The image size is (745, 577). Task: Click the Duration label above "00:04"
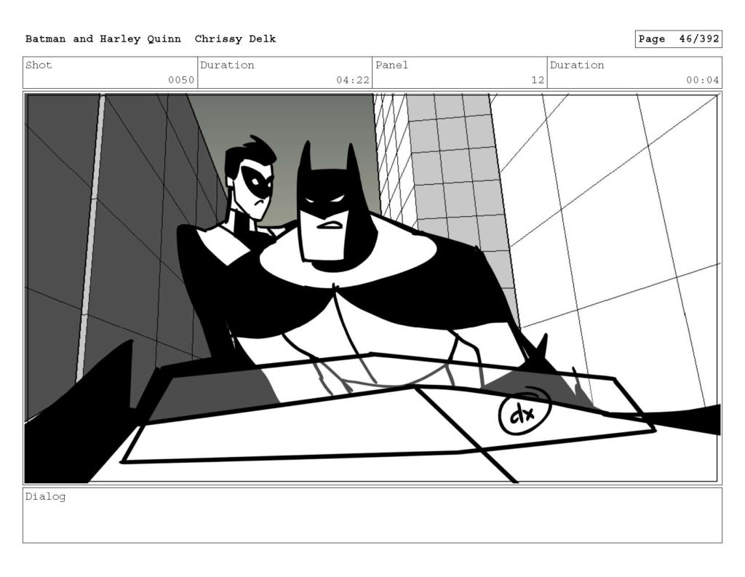point(577,65)
